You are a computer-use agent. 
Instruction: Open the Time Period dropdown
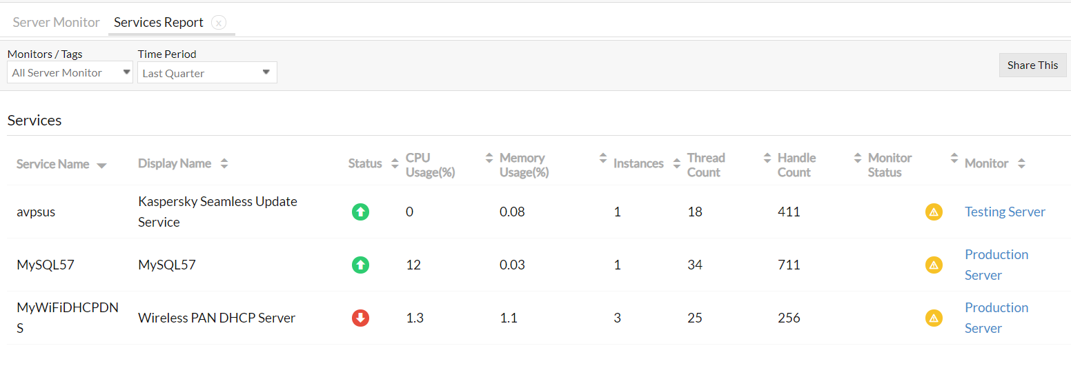(207, 73)
